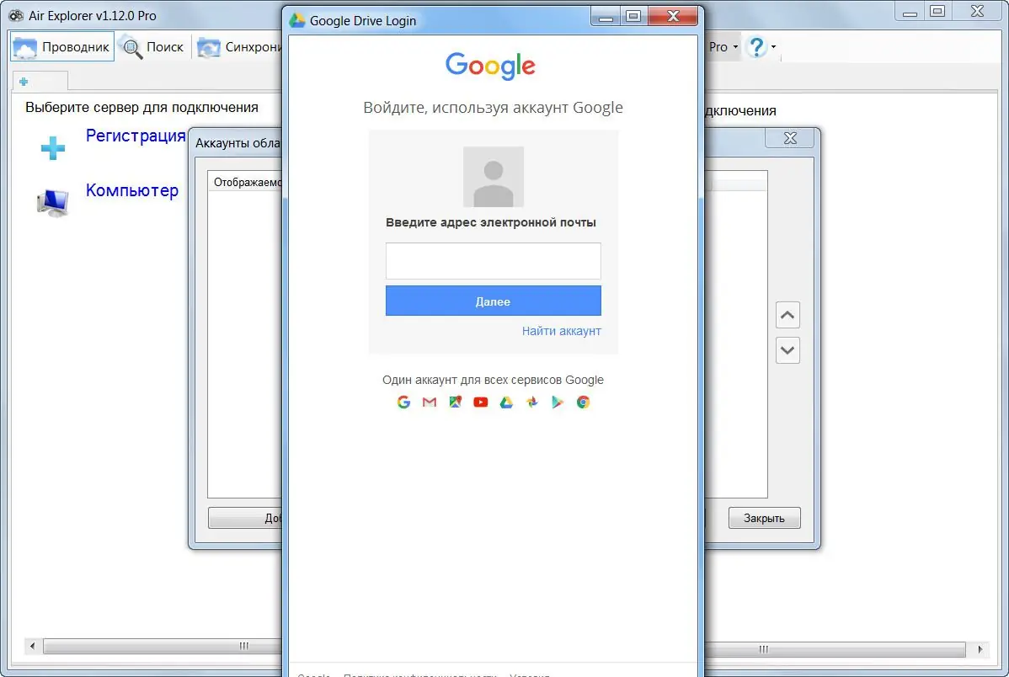Click the blue question mark help icon
Image resolution: width=1009 pixels, height=677 pixels.
tap(756, 46)
